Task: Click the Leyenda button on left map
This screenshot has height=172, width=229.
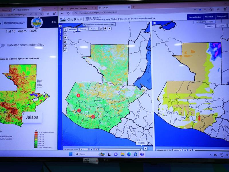Action: (83, 29)
